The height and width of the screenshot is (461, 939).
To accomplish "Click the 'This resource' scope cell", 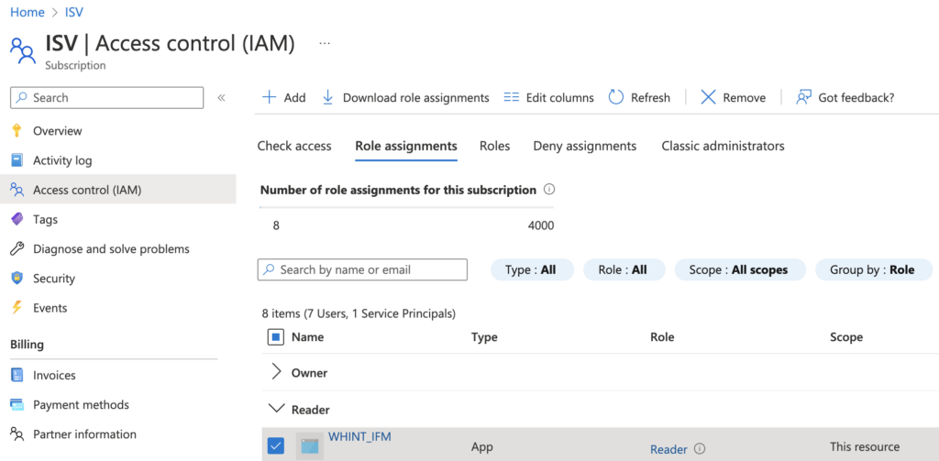I will pos(865,446).
